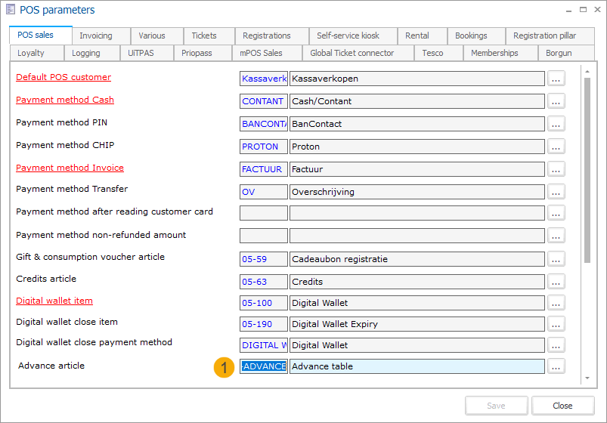Open the Self-service kiosk tab

point(348,36)
